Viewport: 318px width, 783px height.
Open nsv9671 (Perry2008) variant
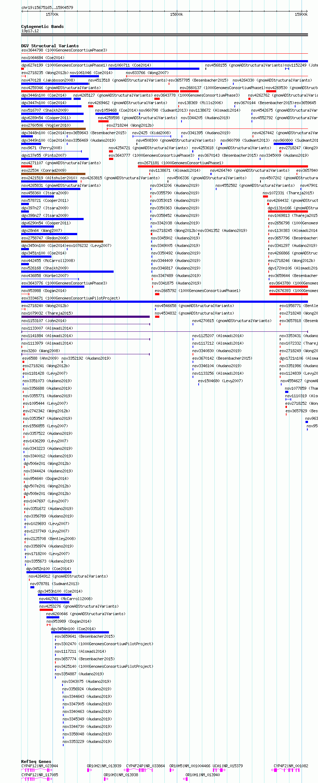pyautogui.click(x=42, y=148)
